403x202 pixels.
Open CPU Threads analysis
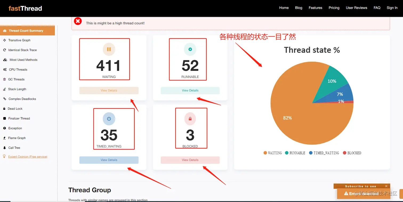(18, 69)
